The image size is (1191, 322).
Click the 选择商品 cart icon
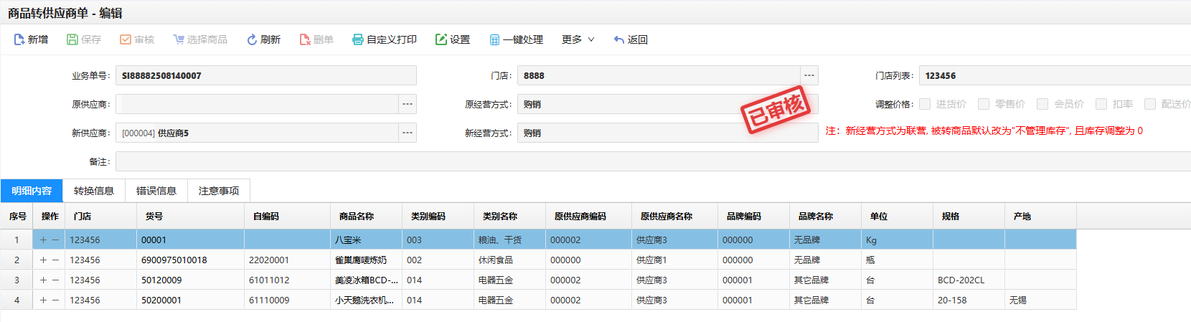point(179,39)
